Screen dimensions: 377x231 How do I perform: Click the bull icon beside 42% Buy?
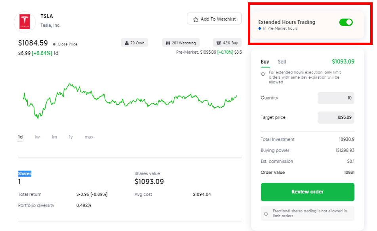(x=219, y=43)
